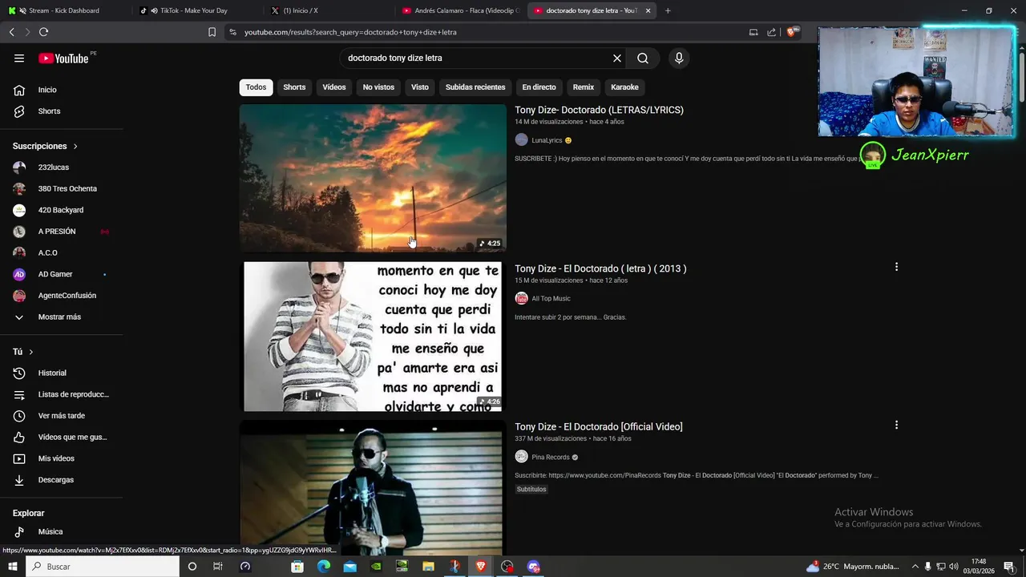Open All Top Music channel link
The height and width of the screenshot is (577, 1026).
click(x=551, y=298)
